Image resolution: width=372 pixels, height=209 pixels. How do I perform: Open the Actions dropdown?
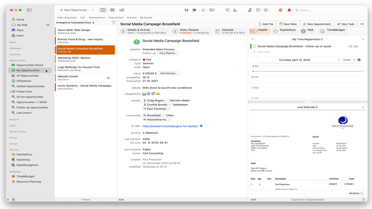[356, 193]
